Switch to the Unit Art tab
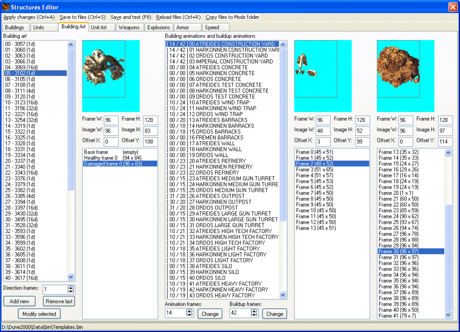 [99, 27]
